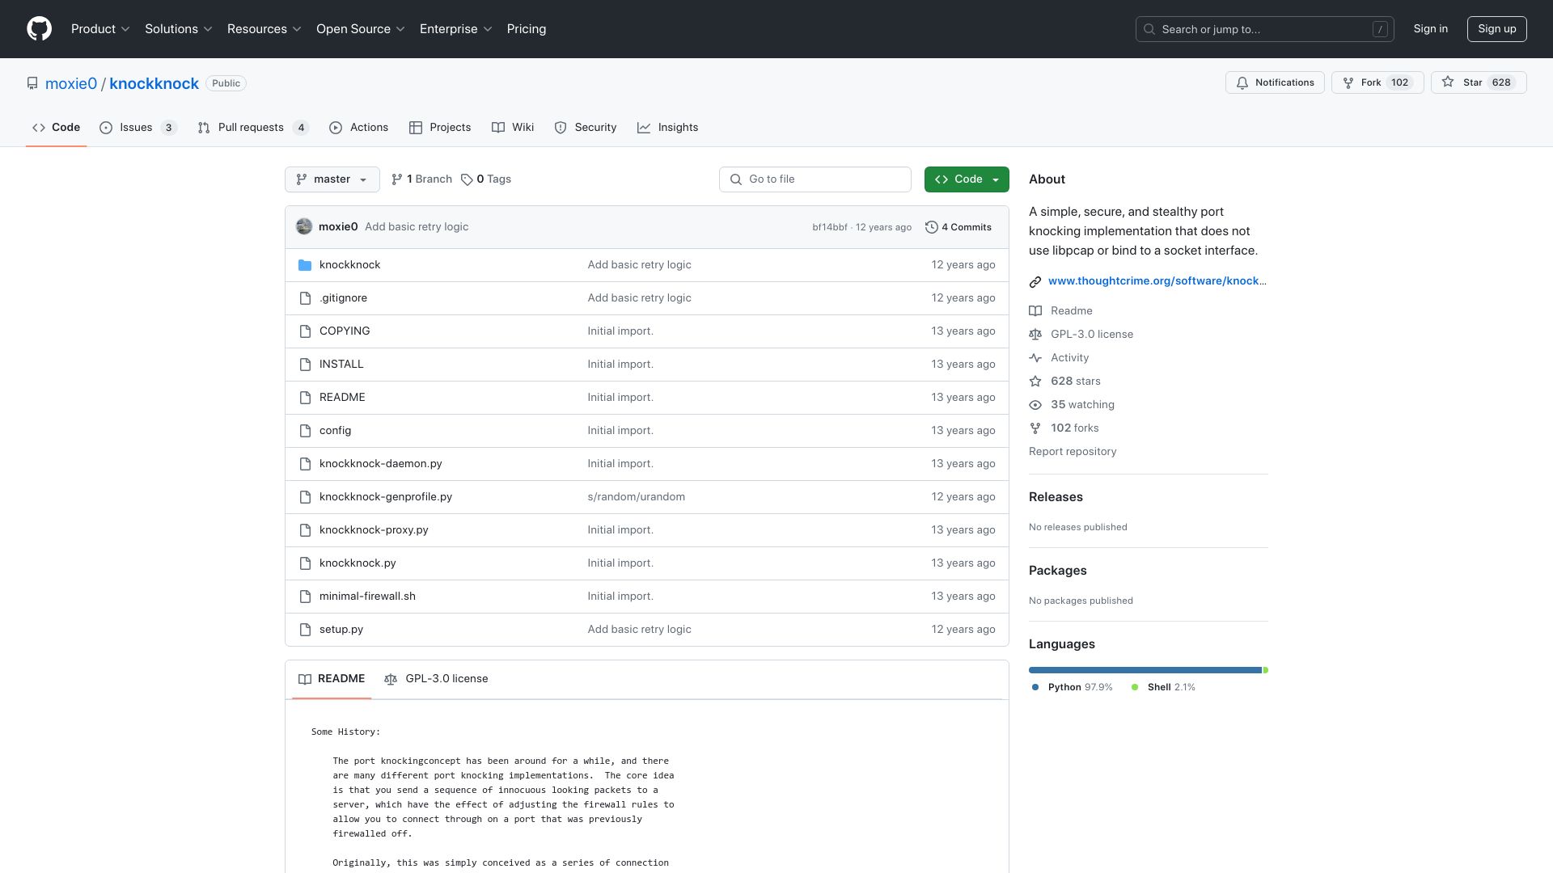This screenshot has width=1553, height=873.
Task: Expand the Solutions menu
Action: 179,29
